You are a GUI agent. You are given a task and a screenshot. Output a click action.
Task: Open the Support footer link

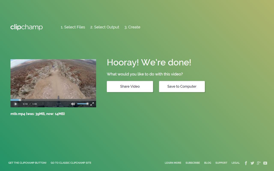tap(221, 163)
